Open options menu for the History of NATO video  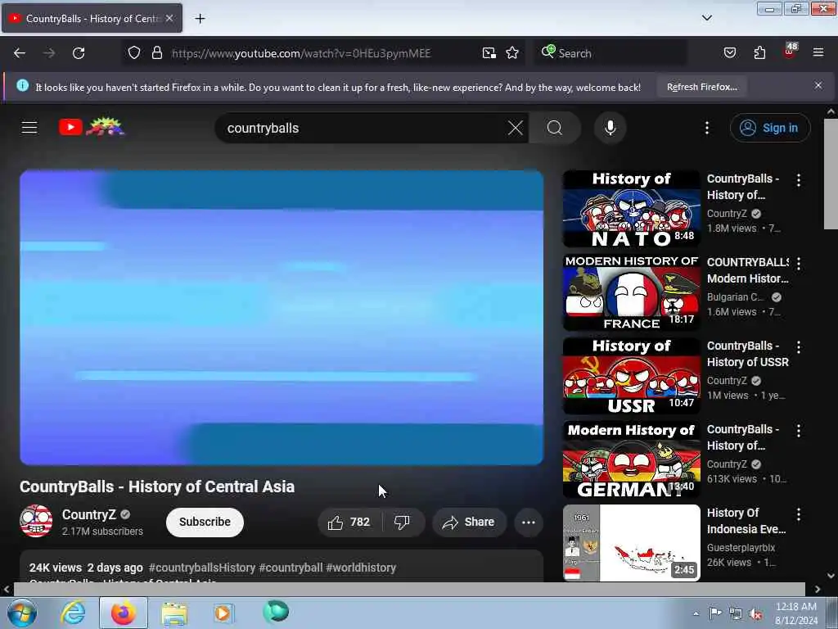tap(799, 180)
